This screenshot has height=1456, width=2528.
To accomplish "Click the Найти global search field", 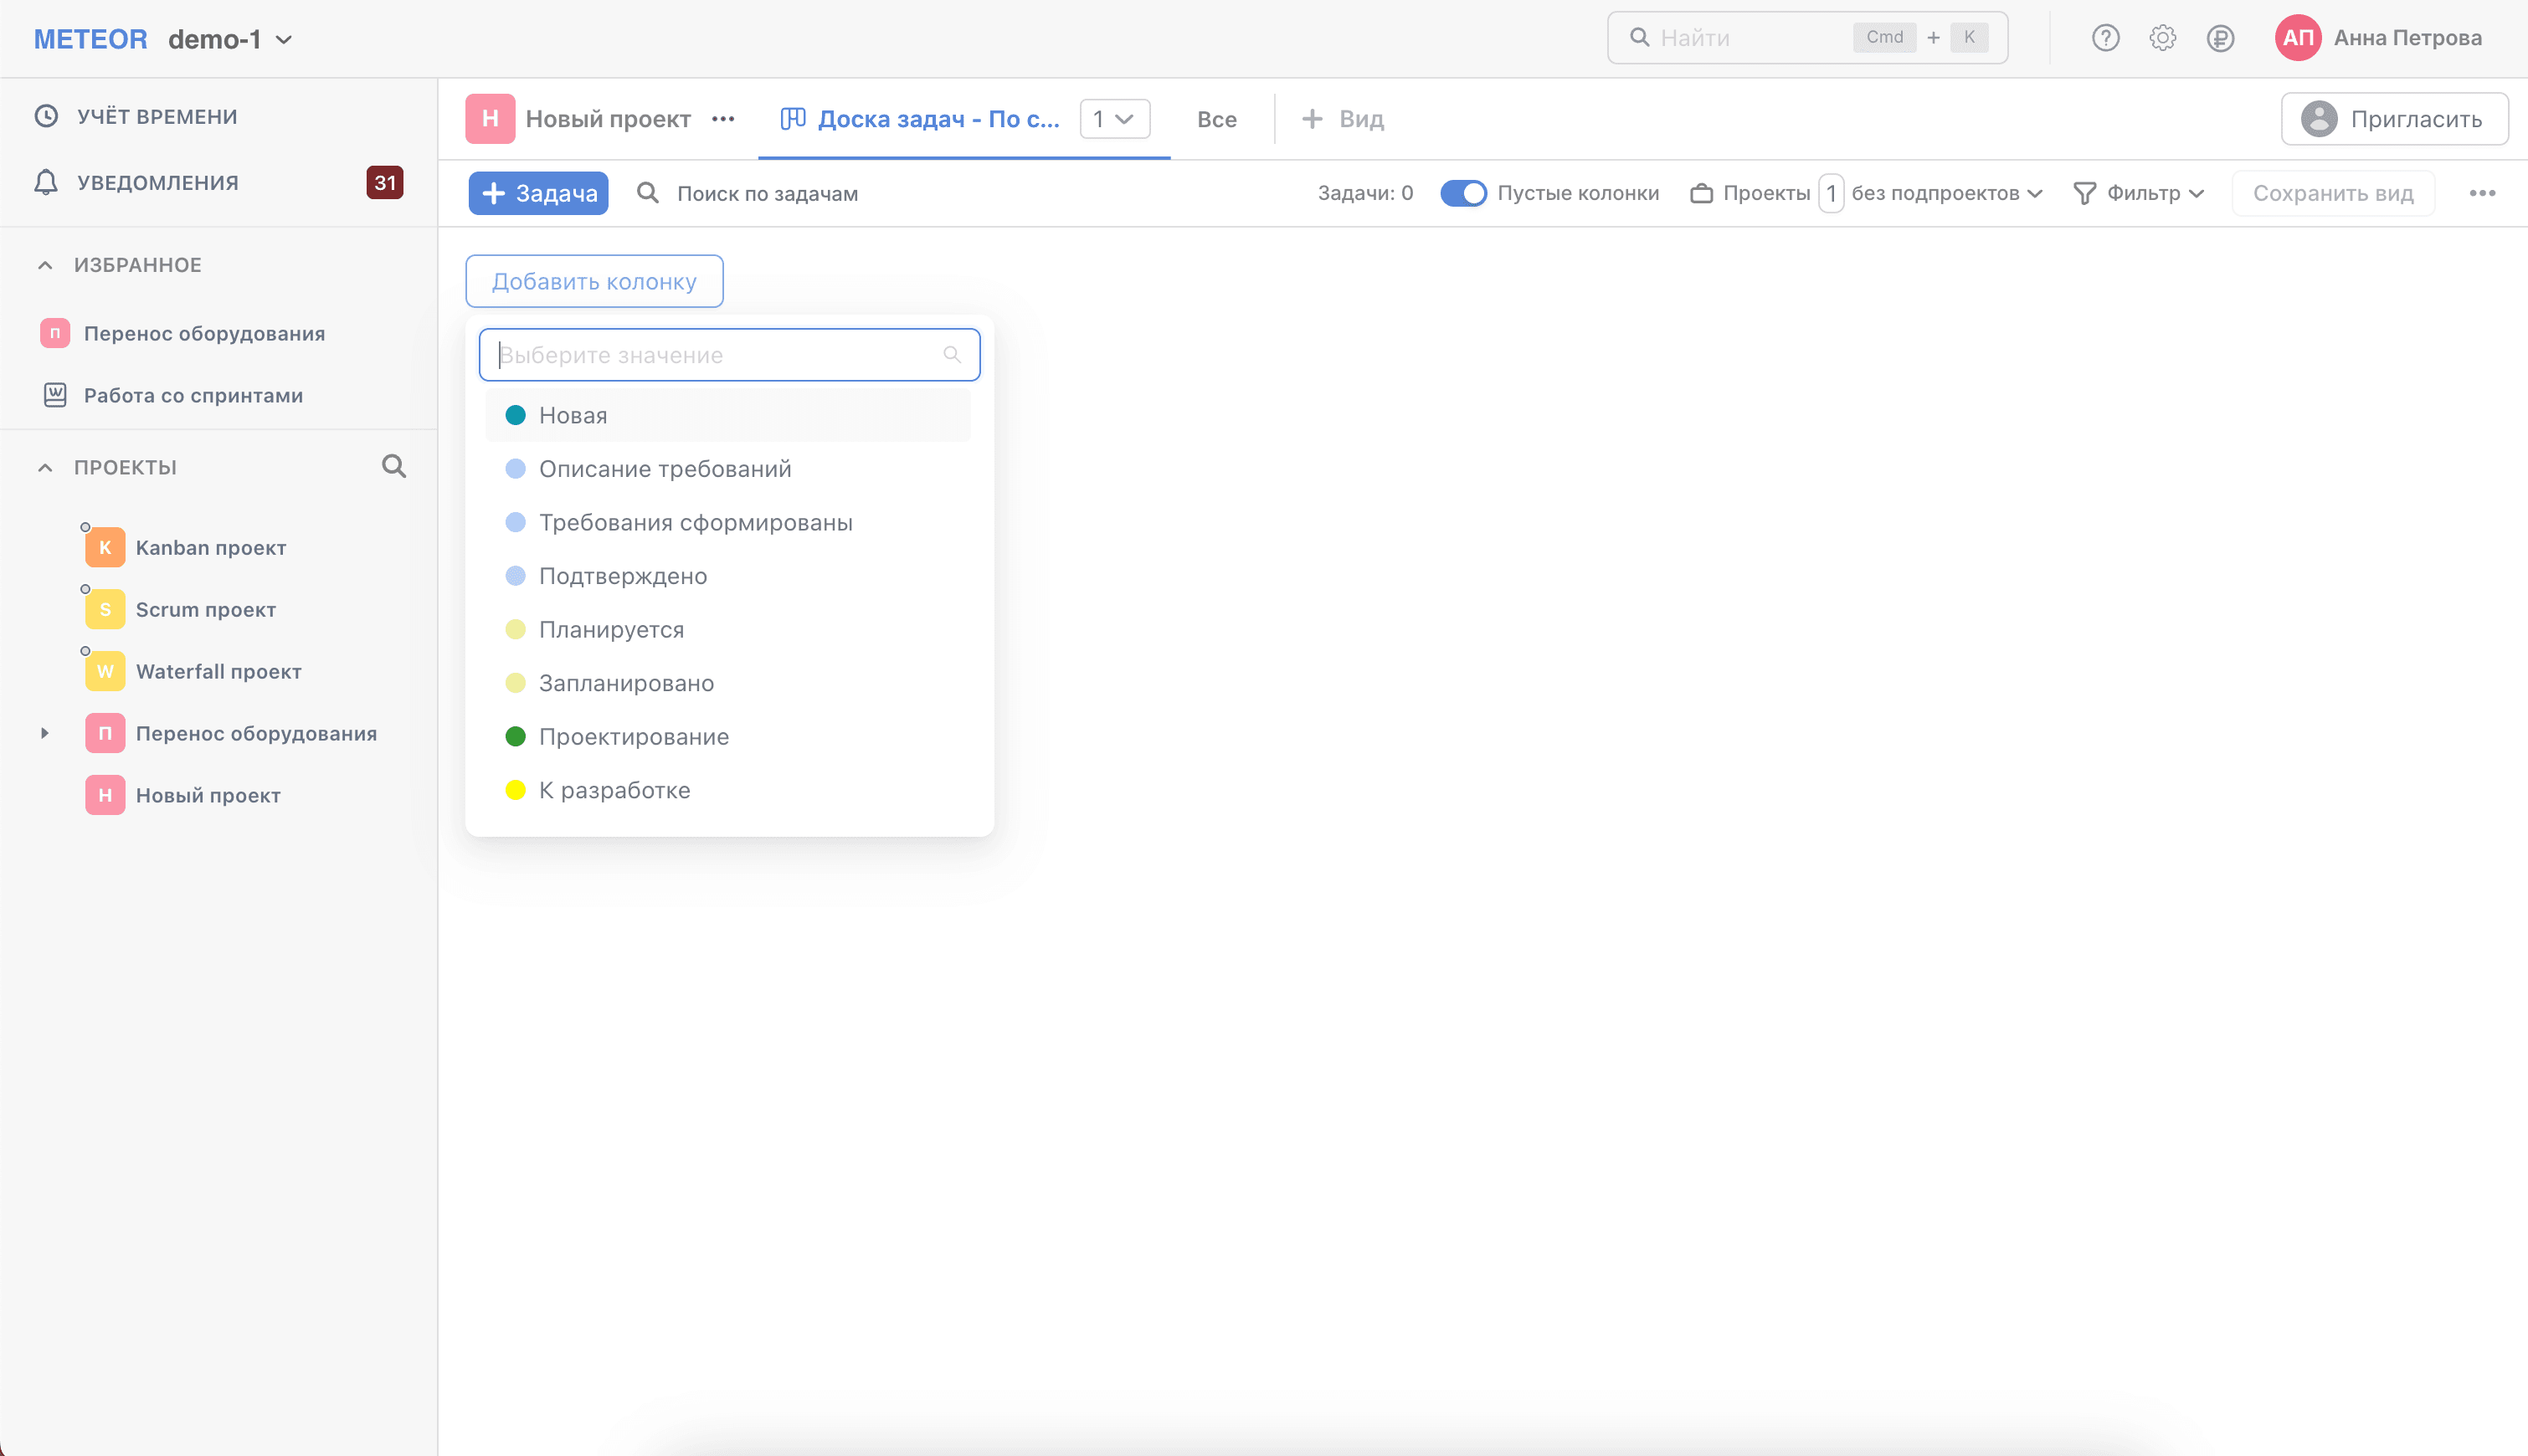I will (1806, 38).
